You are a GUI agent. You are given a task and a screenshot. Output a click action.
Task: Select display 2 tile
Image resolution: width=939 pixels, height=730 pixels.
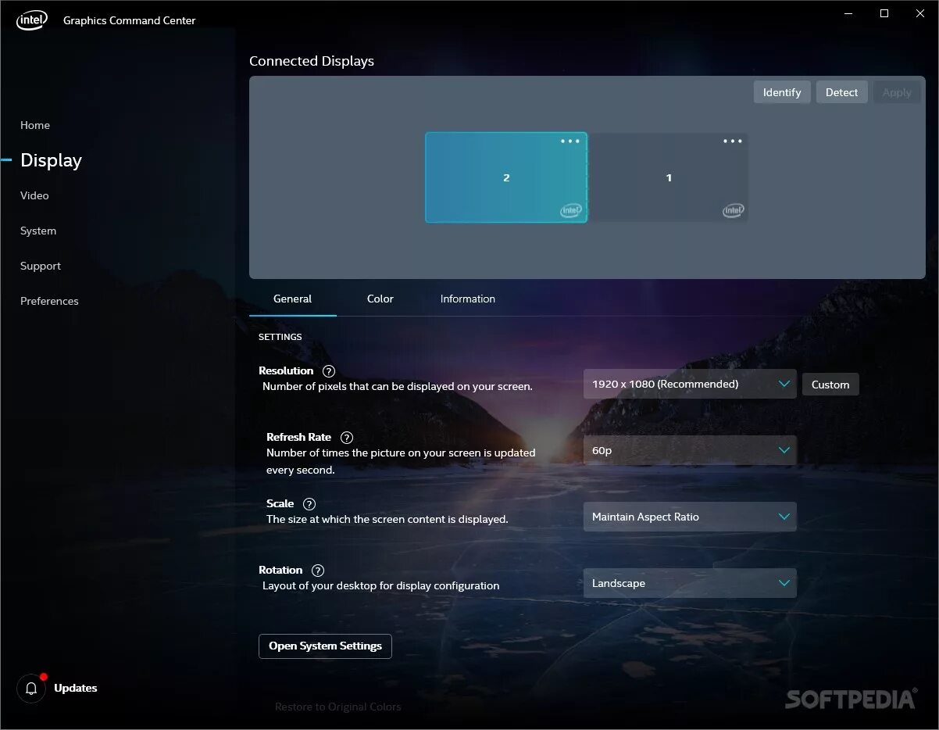click(x=506, y=177)
